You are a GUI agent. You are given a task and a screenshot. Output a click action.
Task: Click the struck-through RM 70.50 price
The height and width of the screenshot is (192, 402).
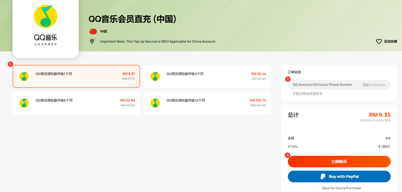click(x=128, y=105)
